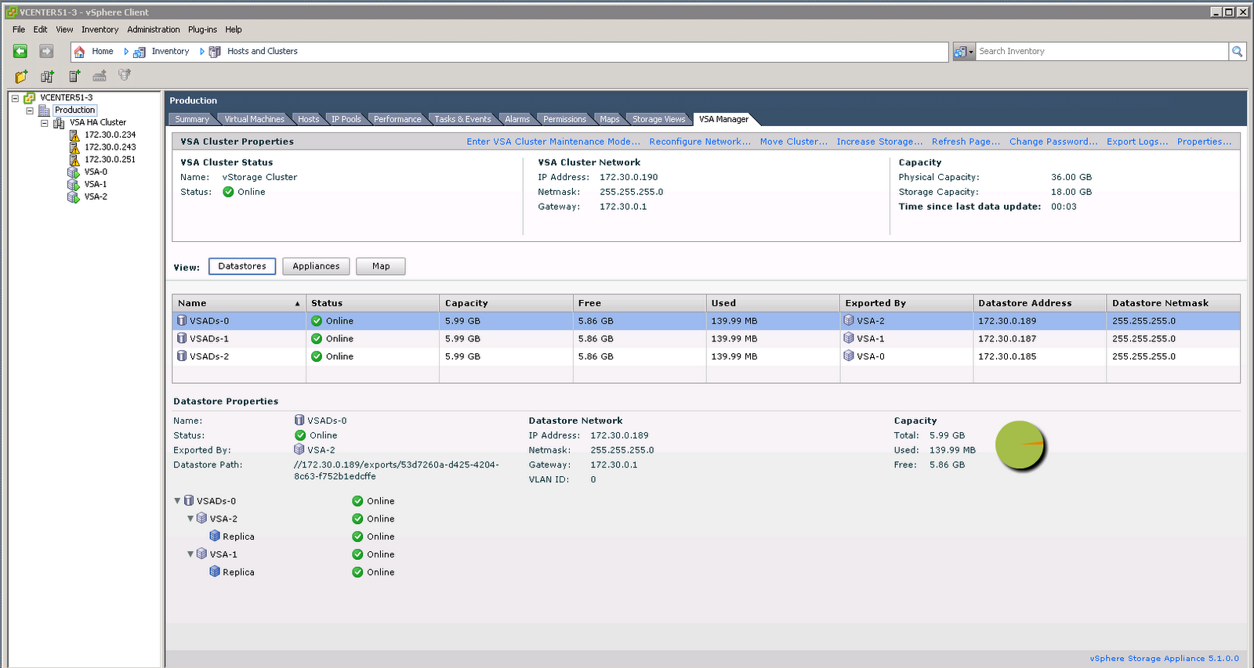This screenshot has width=1254, height=668.
Task: Open the View menu
Action: tap(64, 30)
